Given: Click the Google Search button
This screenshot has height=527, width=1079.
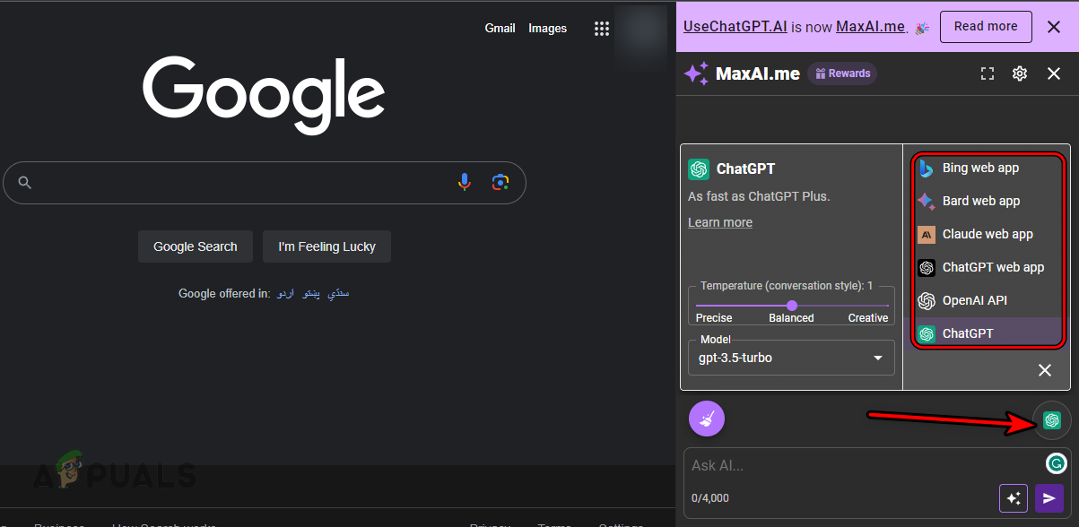Looking at the screenshot, I should tap(196, 246).
